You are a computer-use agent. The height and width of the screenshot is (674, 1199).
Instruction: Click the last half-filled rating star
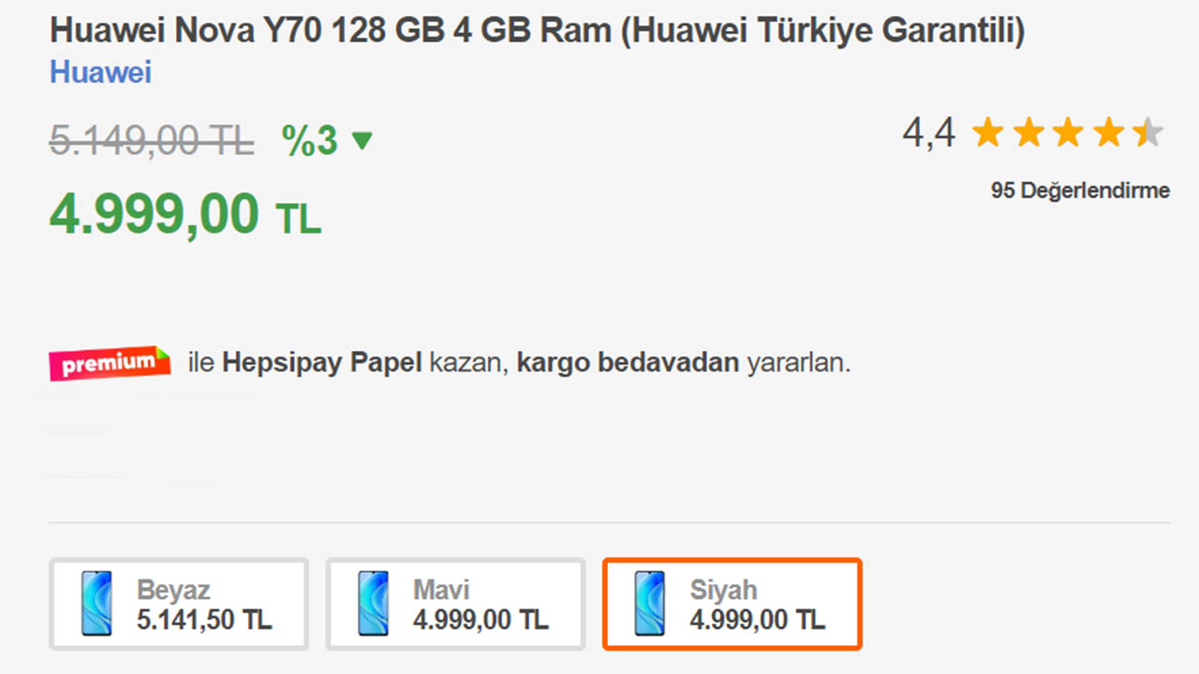pos(1149,133)
